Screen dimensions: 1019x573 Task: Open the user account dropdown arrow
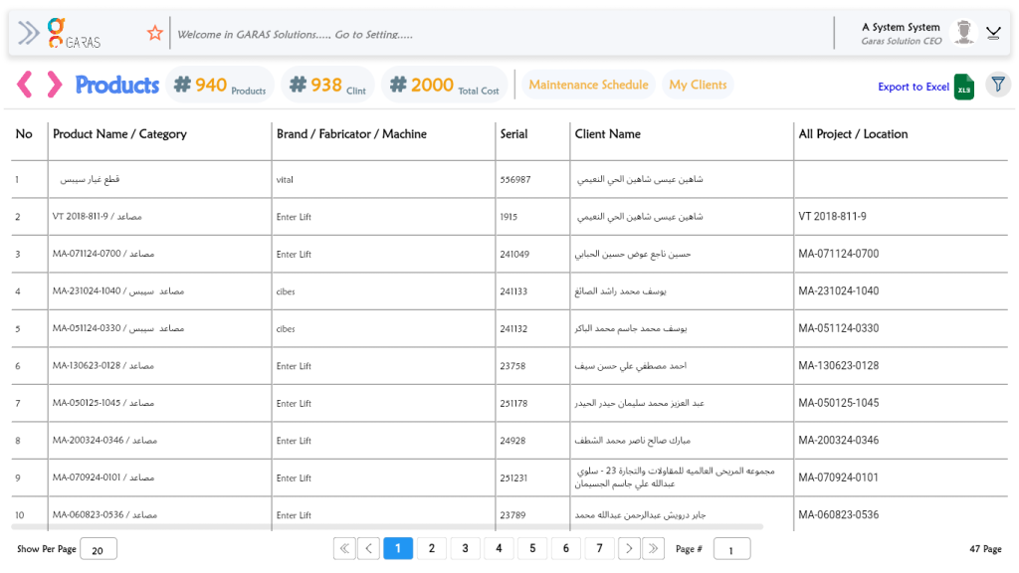pyautogui.click(x=993, y=33)
